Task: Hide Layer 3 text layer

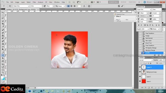Action: point(140,67)
